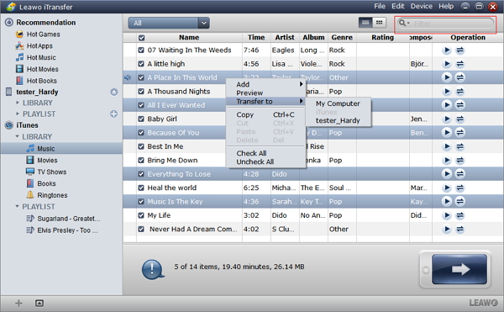Uncheck Baby Girl checkbox

pos(141,119)
